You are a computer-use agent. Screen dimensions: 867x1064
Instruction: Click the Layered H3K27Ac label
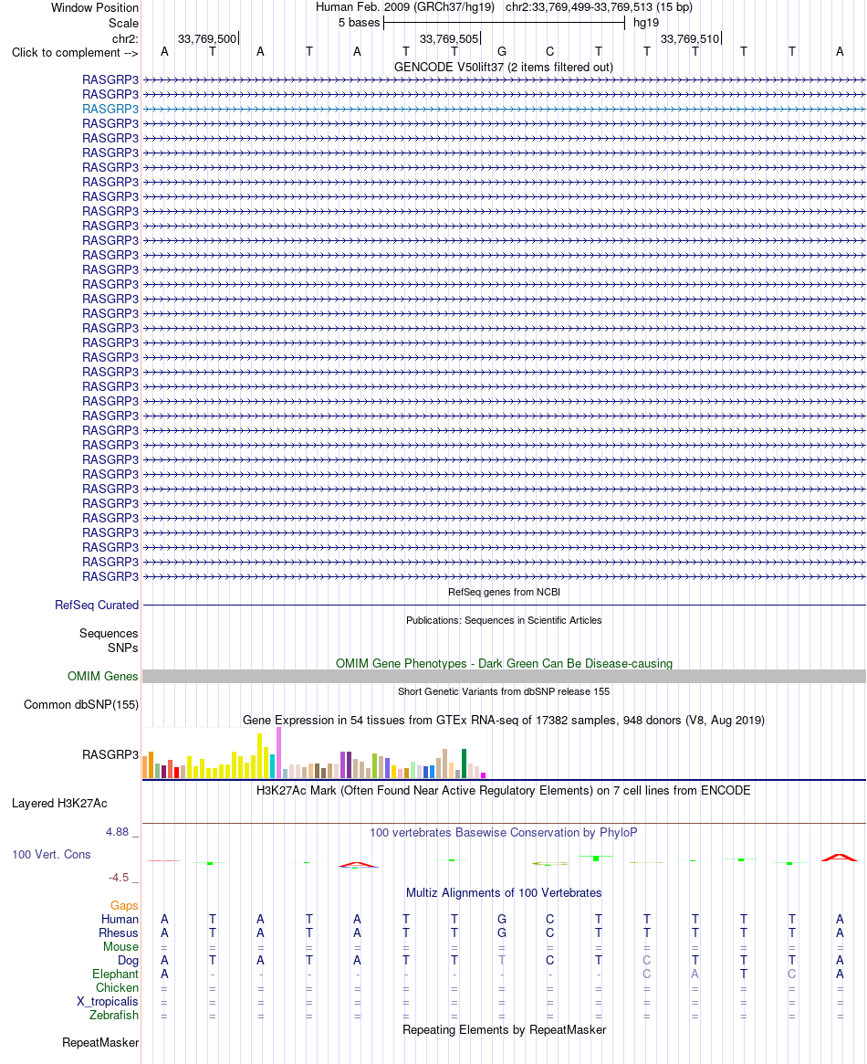pos(59,804)
